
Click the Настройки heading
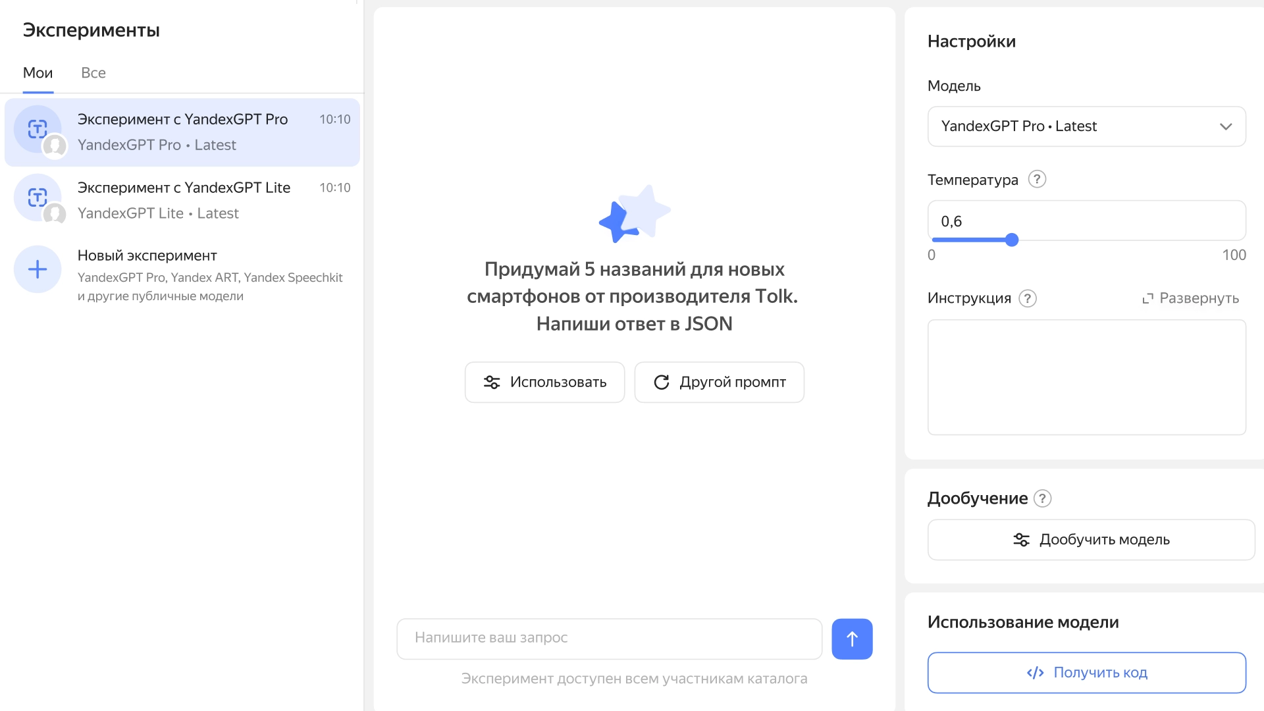[971, 41]
